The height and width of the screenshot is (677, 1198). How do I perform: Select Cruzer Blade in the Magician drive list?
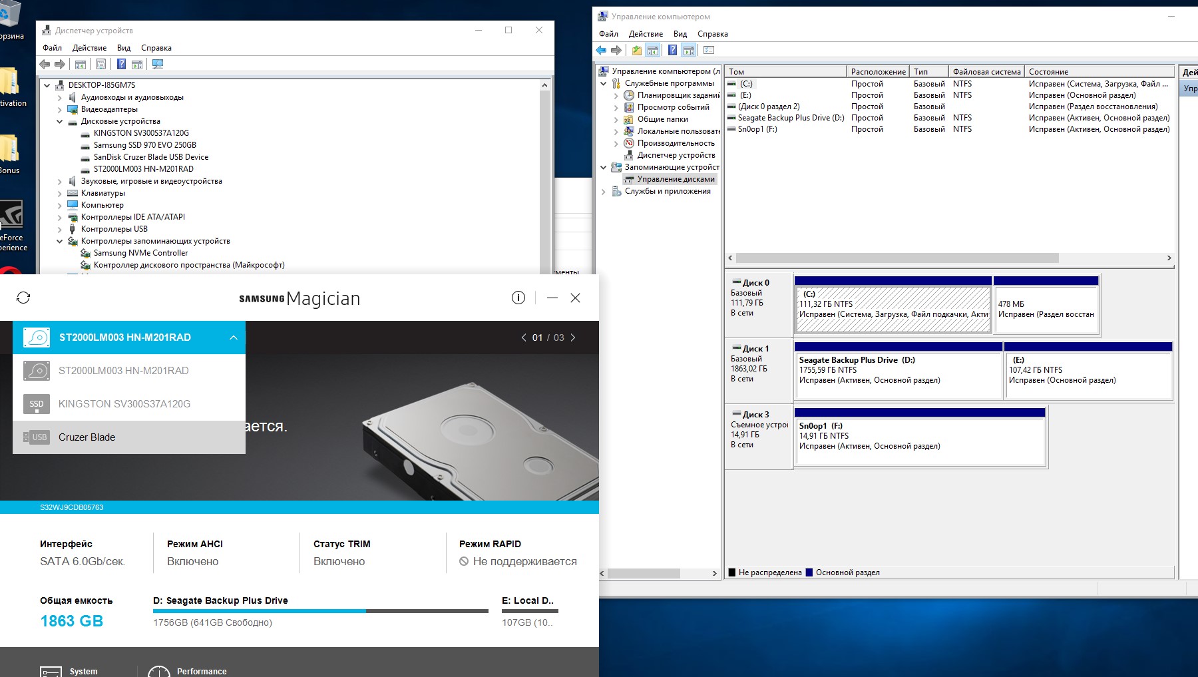point(129,437)
